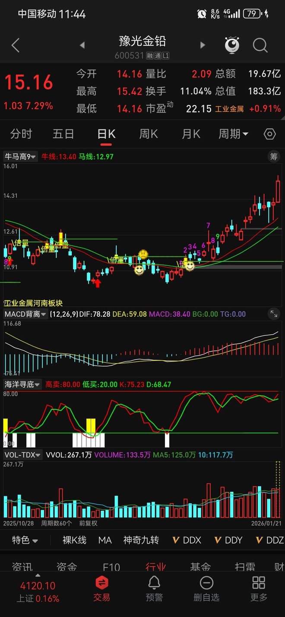
Task: Tap 删自选 remove from watchlist
Action: [x=206, y=589]
